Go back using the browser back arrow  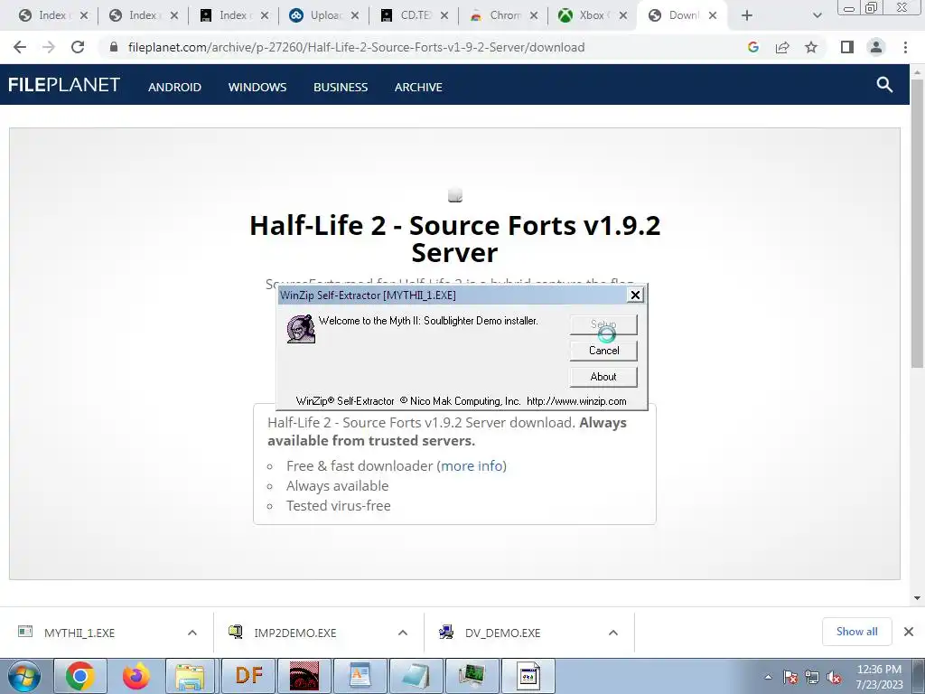point(20,47)
